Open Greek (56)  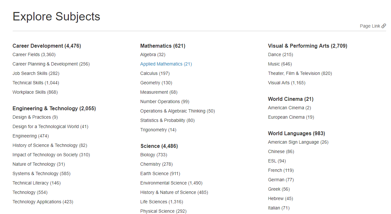point(279,189)
